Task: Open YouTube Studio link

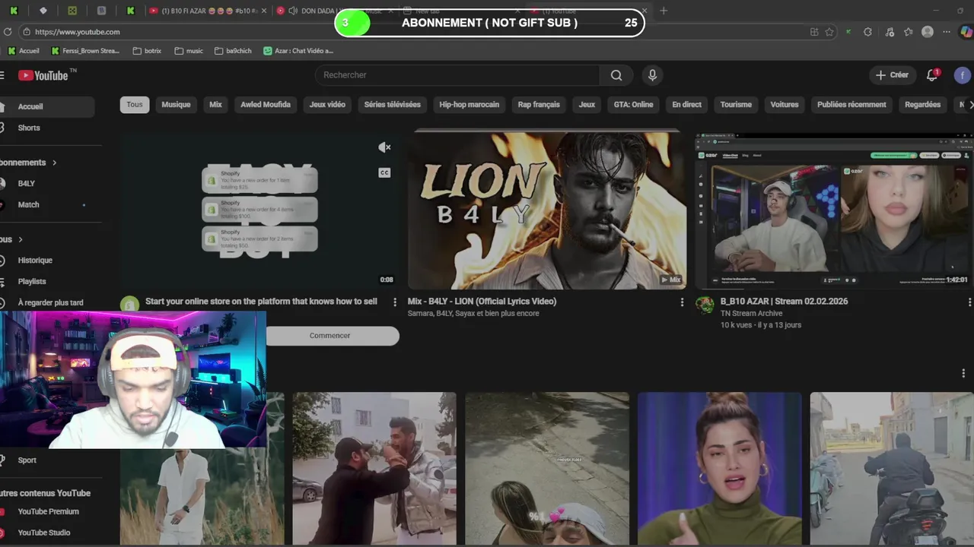Action: 46,533
